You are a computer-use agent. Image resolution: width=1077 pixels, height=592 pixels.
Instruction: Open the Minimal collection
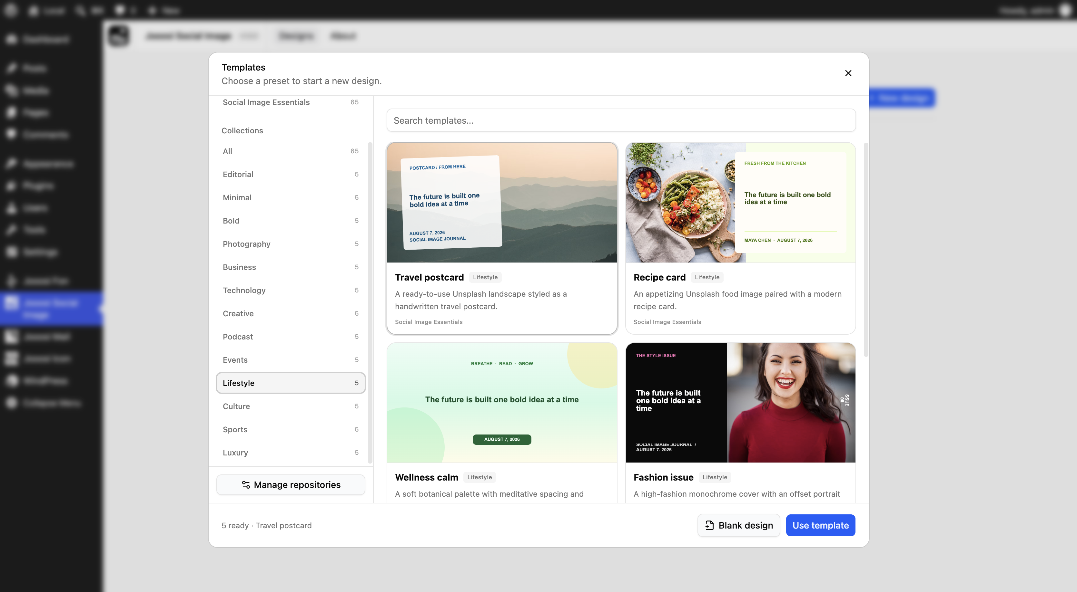point(291,197)
